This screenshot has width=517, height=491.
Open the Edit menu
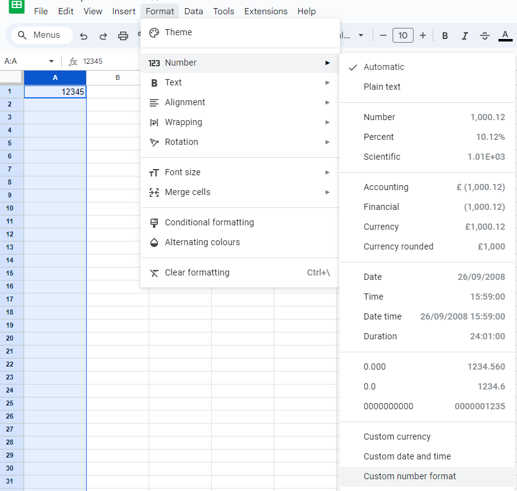tap(66, 11)
